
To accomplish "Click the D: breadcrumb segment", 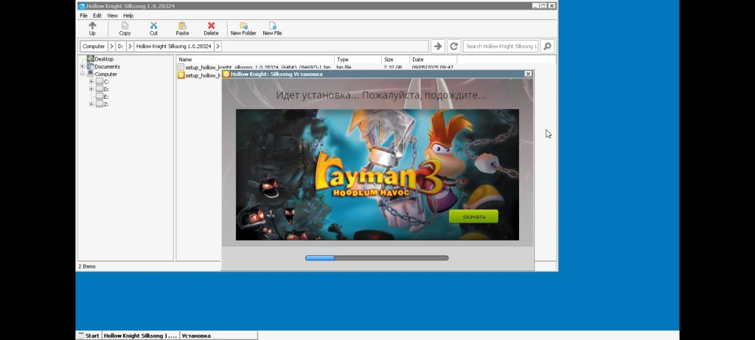I will click(x=120, y=46).
